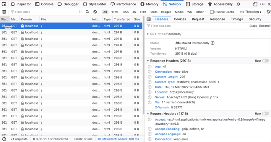Open the Resend dropdown button

point(265,26)
